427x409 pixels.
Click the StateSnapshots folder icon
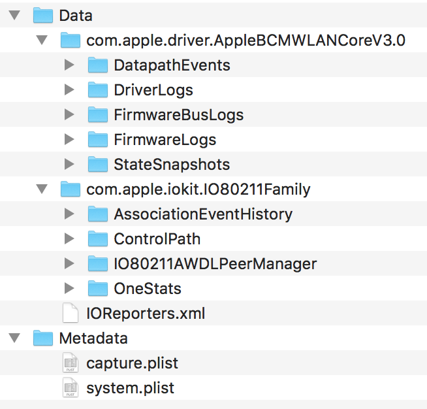coord(97,165)
